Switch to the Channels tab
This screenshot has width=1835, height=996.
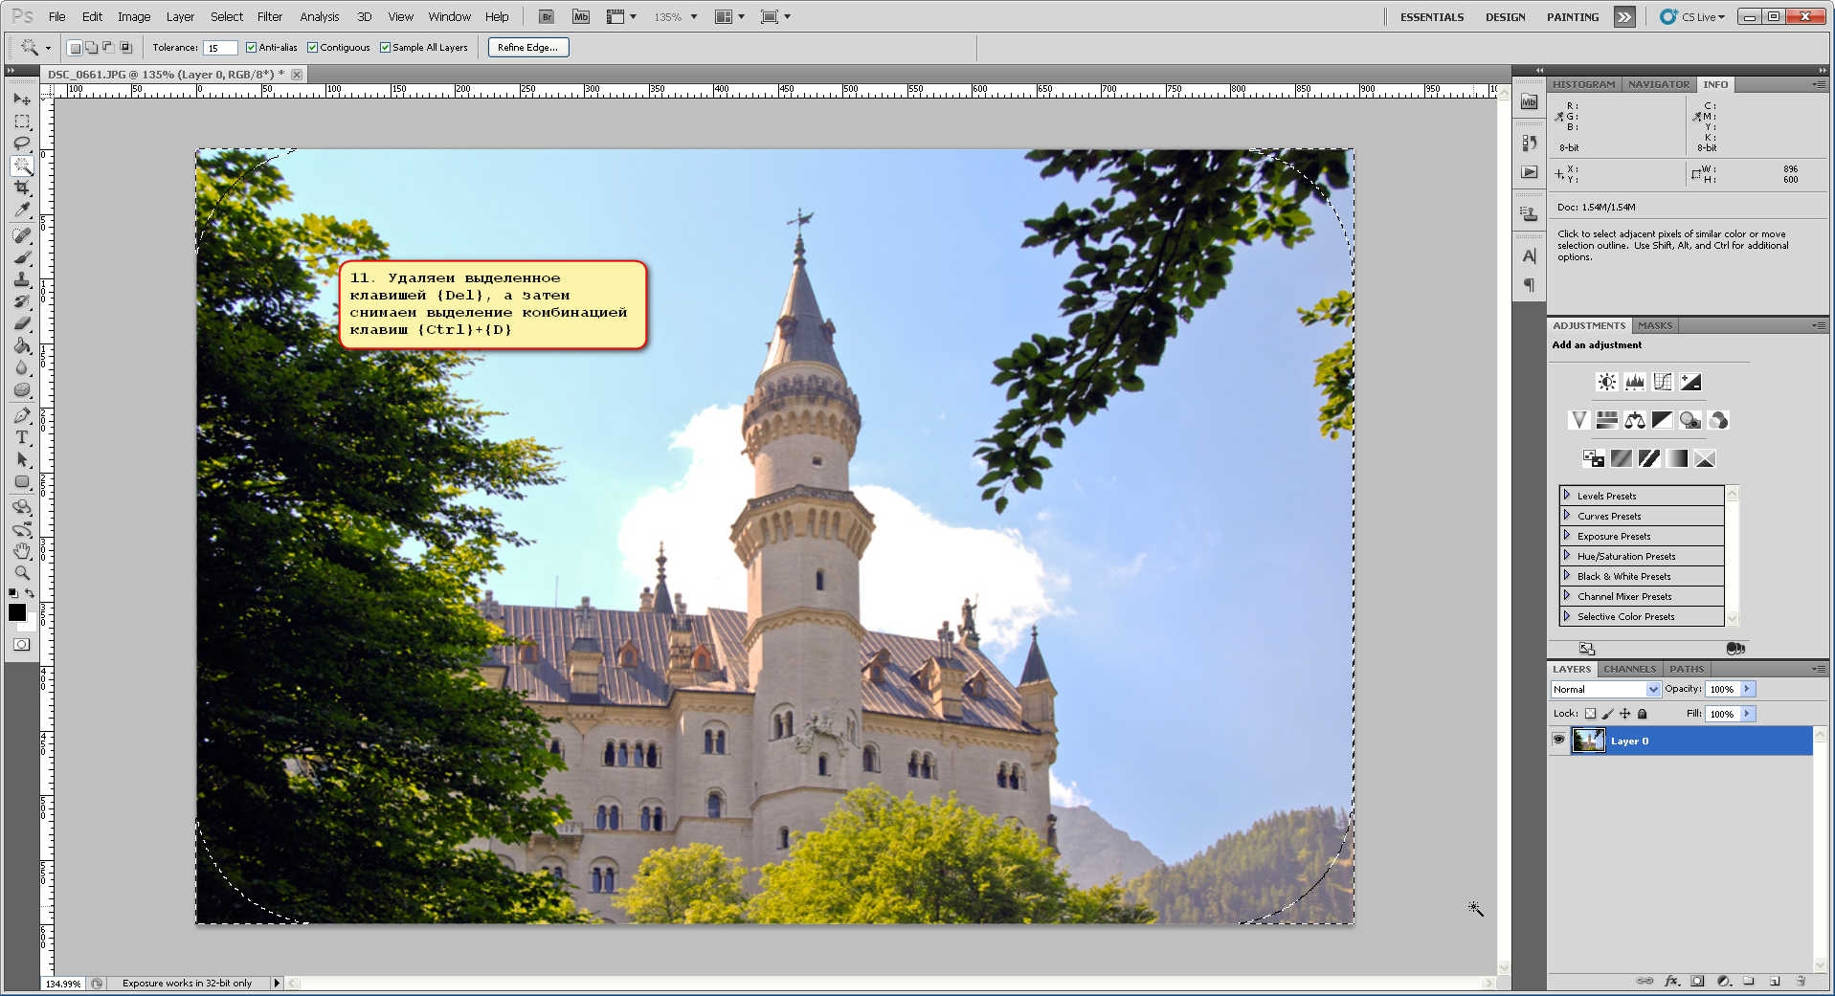[1628, 669]
